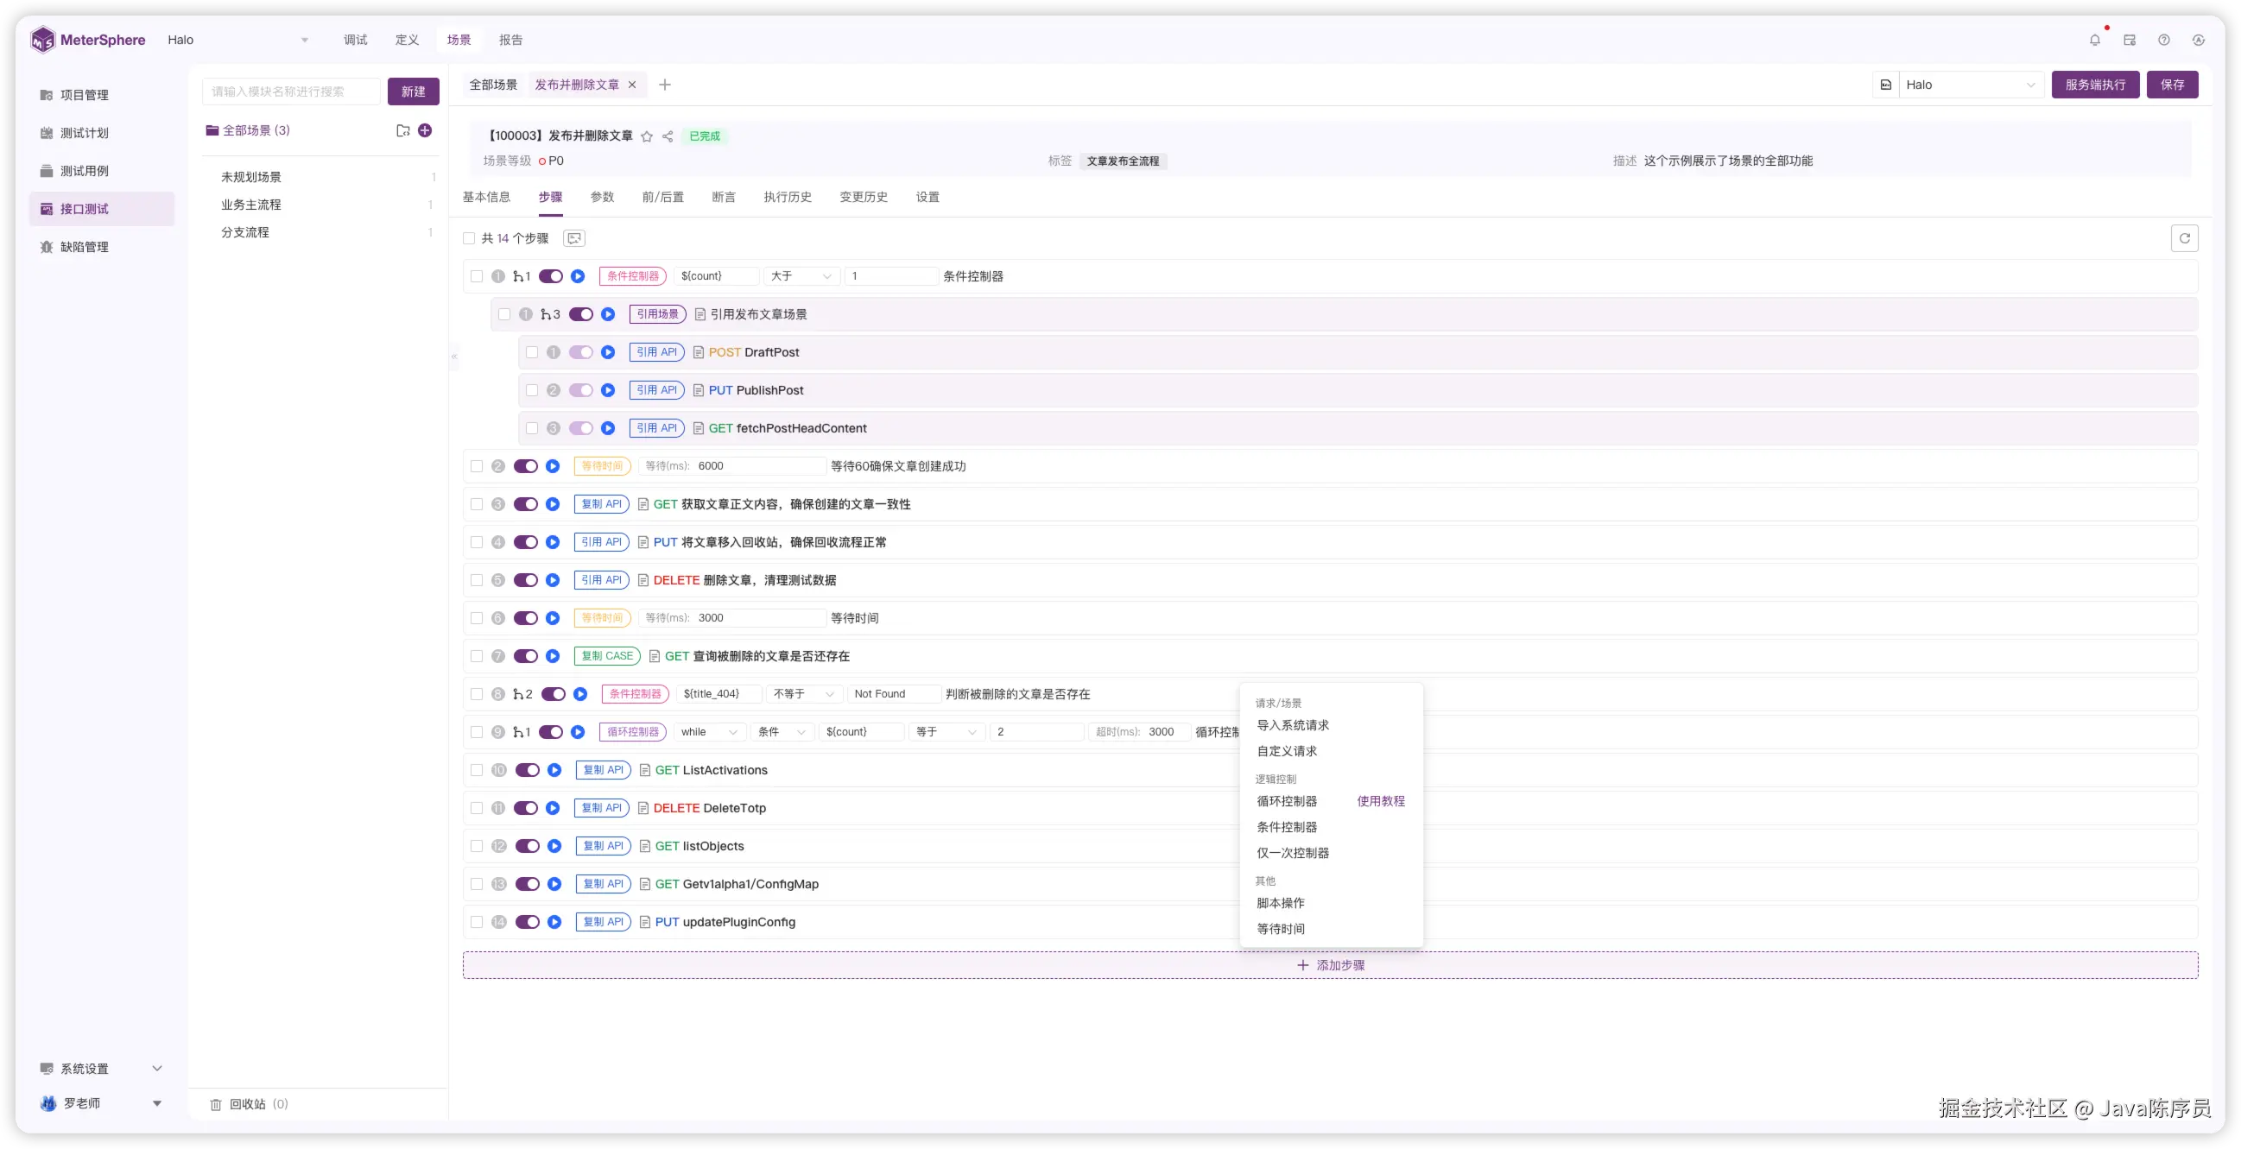Expand the while loop type dropdown
The width and height of the screenshot is (2241, 1149).
pos(709,732)
